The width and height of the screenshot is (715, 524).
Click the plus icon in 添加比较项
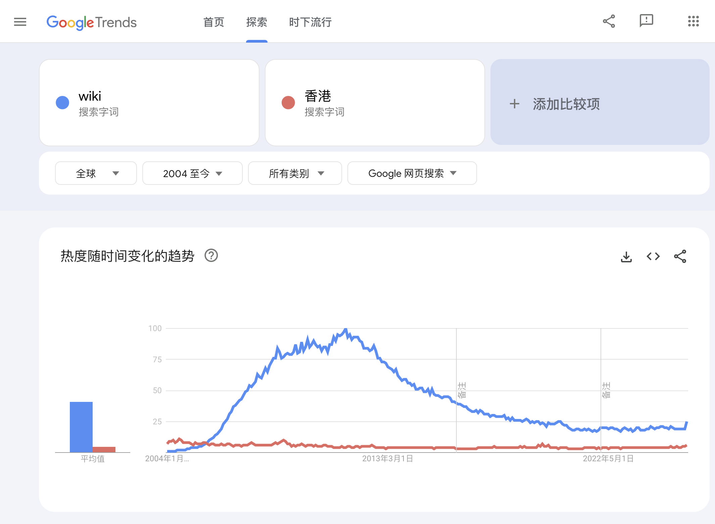tap(515, 104)
